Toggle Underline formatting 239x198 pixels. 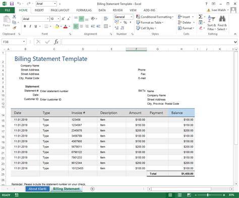(36, 26)
